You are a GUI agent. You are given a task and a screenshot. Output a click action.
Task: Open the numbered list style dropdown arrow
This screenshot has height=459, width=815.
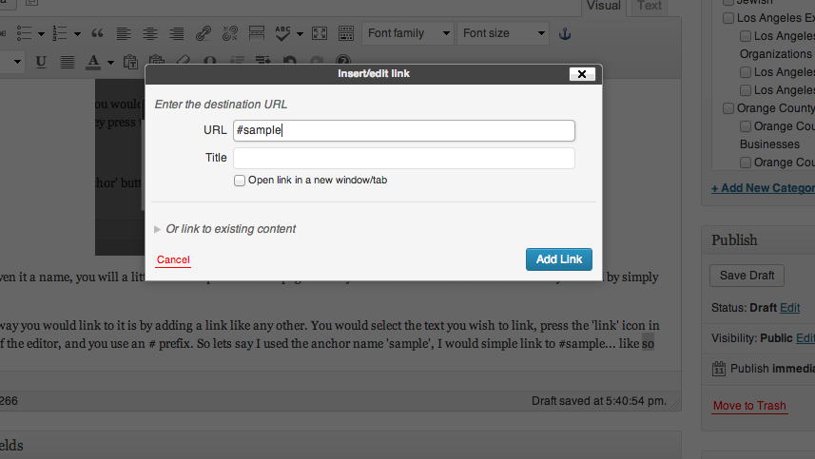(x=77, y=34)
